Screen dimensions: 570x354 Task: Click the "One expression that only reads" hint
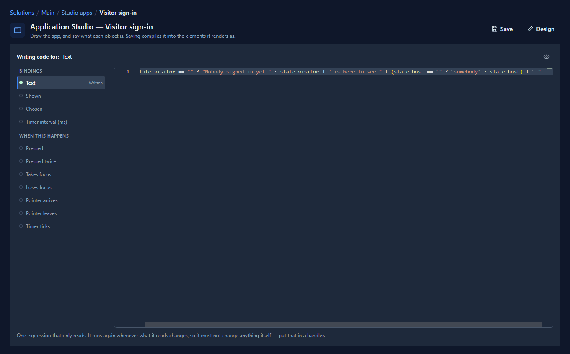pyautogui.click(x=171, y=336)
